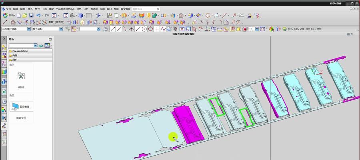Click the magenta highlighted part in the viewport
Screen dimensions: 360x160
(187, 125)
